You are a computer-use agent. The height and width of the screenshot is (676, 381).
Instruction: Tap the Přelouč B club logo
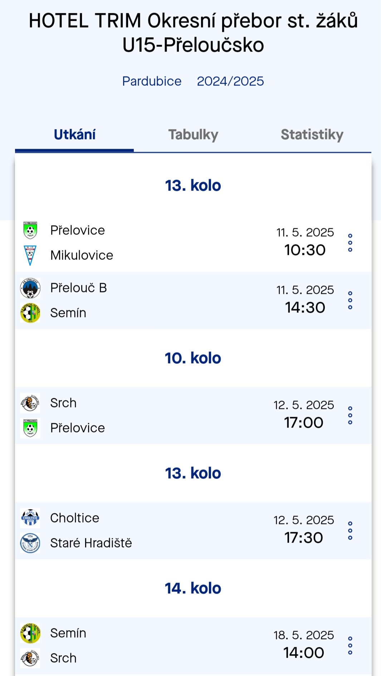coord(30,288)
